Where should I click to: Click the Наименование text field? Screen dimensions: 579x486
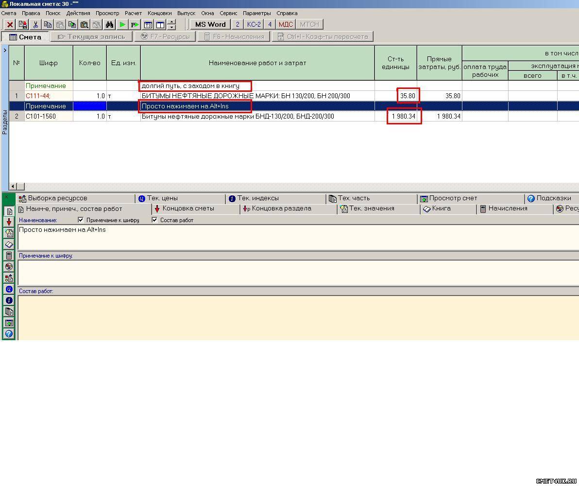[x=298, y=237]
